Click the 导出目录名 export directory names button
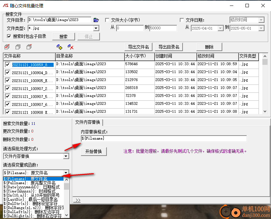 click(x=169, y=47)
